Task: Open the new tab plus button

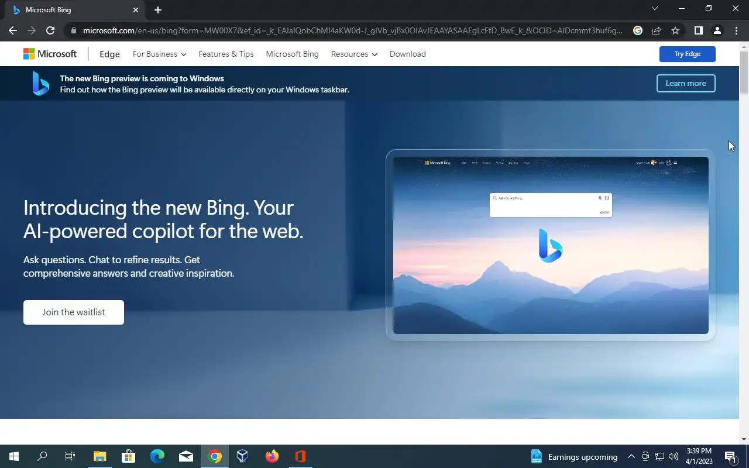Action: 158,10
